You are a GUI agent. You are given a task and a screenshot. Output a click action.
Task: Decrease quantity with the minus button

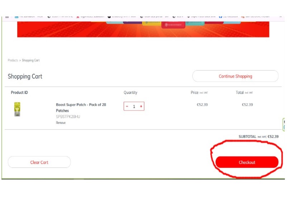[127, 106]
